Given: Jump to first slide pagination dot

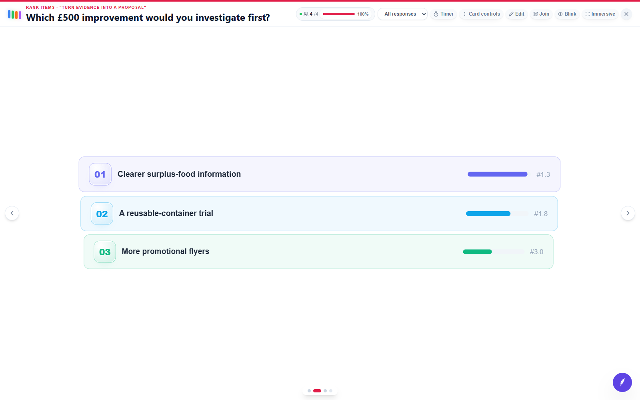Looking at the screenshot, I should (x=309, y=391).
